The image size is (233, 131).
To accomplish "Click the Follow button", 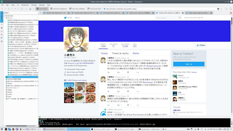I will (201, 45).
